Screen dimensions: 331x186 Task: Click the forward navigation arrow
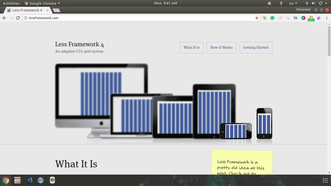[x=11, y=18]
